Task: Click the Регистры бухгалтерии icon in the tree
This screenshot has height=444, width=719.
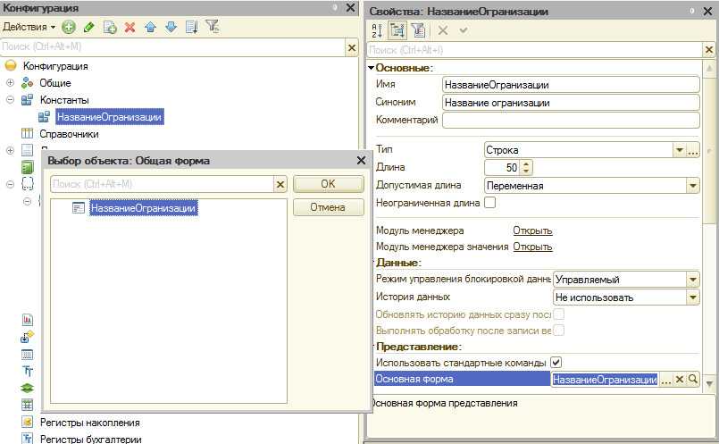Action: (27, 438)
